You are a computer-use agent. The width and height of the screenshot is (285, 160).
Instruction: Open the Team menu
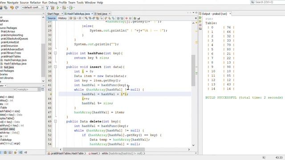(x=72, y=3)
